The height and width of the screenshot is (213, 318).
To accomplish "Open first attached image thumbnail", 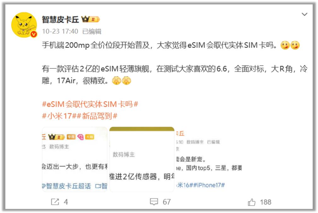I will pos(75,159).
